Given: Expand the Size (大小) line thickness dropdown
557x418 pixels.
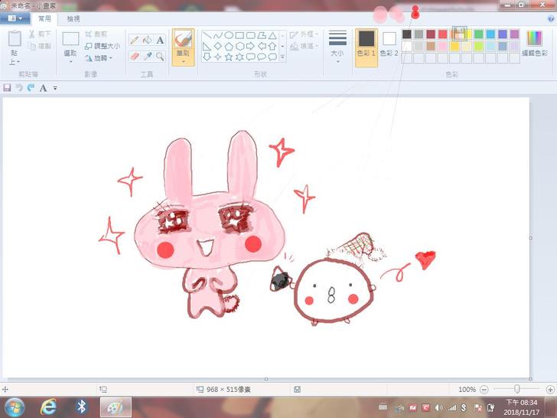Looking at the screenshot, I should click(337, 46).
